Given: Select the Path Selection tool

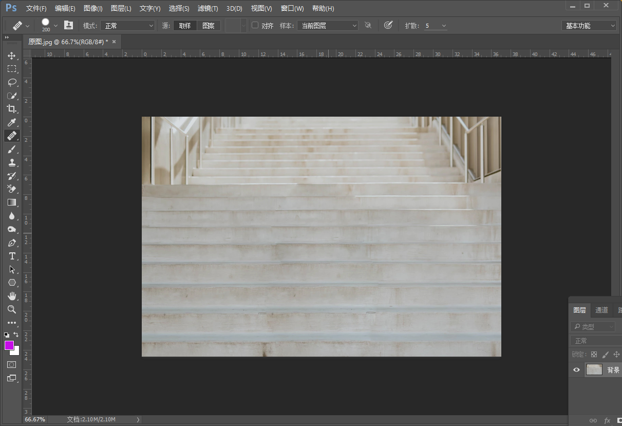Looking at the screenshot, I should click(x=12, y=269).
